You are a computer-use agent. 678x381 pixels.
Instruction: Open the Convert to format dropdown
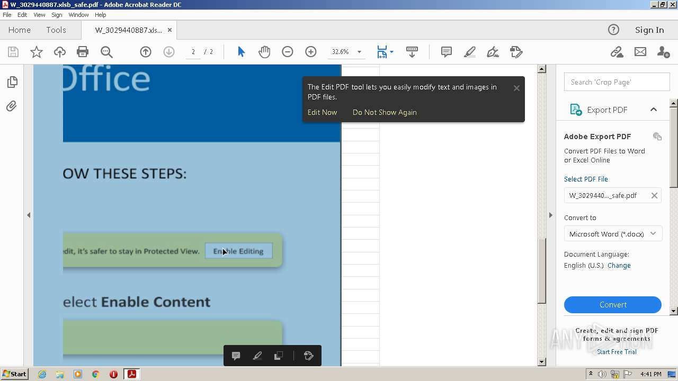tap(613, 234)
